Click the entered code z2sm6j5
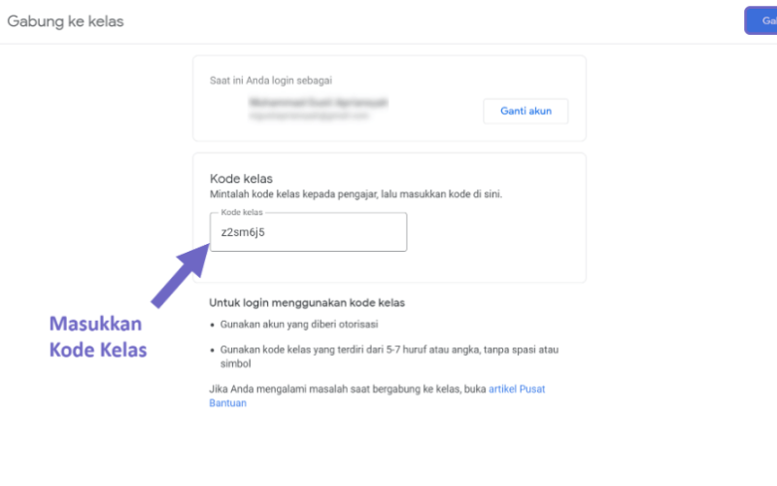777x486 pixels. (243, 232)
